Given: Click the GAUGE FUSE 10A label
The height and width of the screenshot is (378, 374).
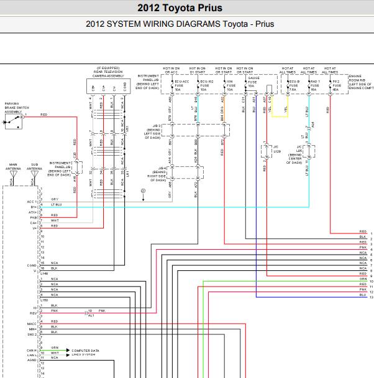Looking at the screenshot, I should click(x=253, y=82).
